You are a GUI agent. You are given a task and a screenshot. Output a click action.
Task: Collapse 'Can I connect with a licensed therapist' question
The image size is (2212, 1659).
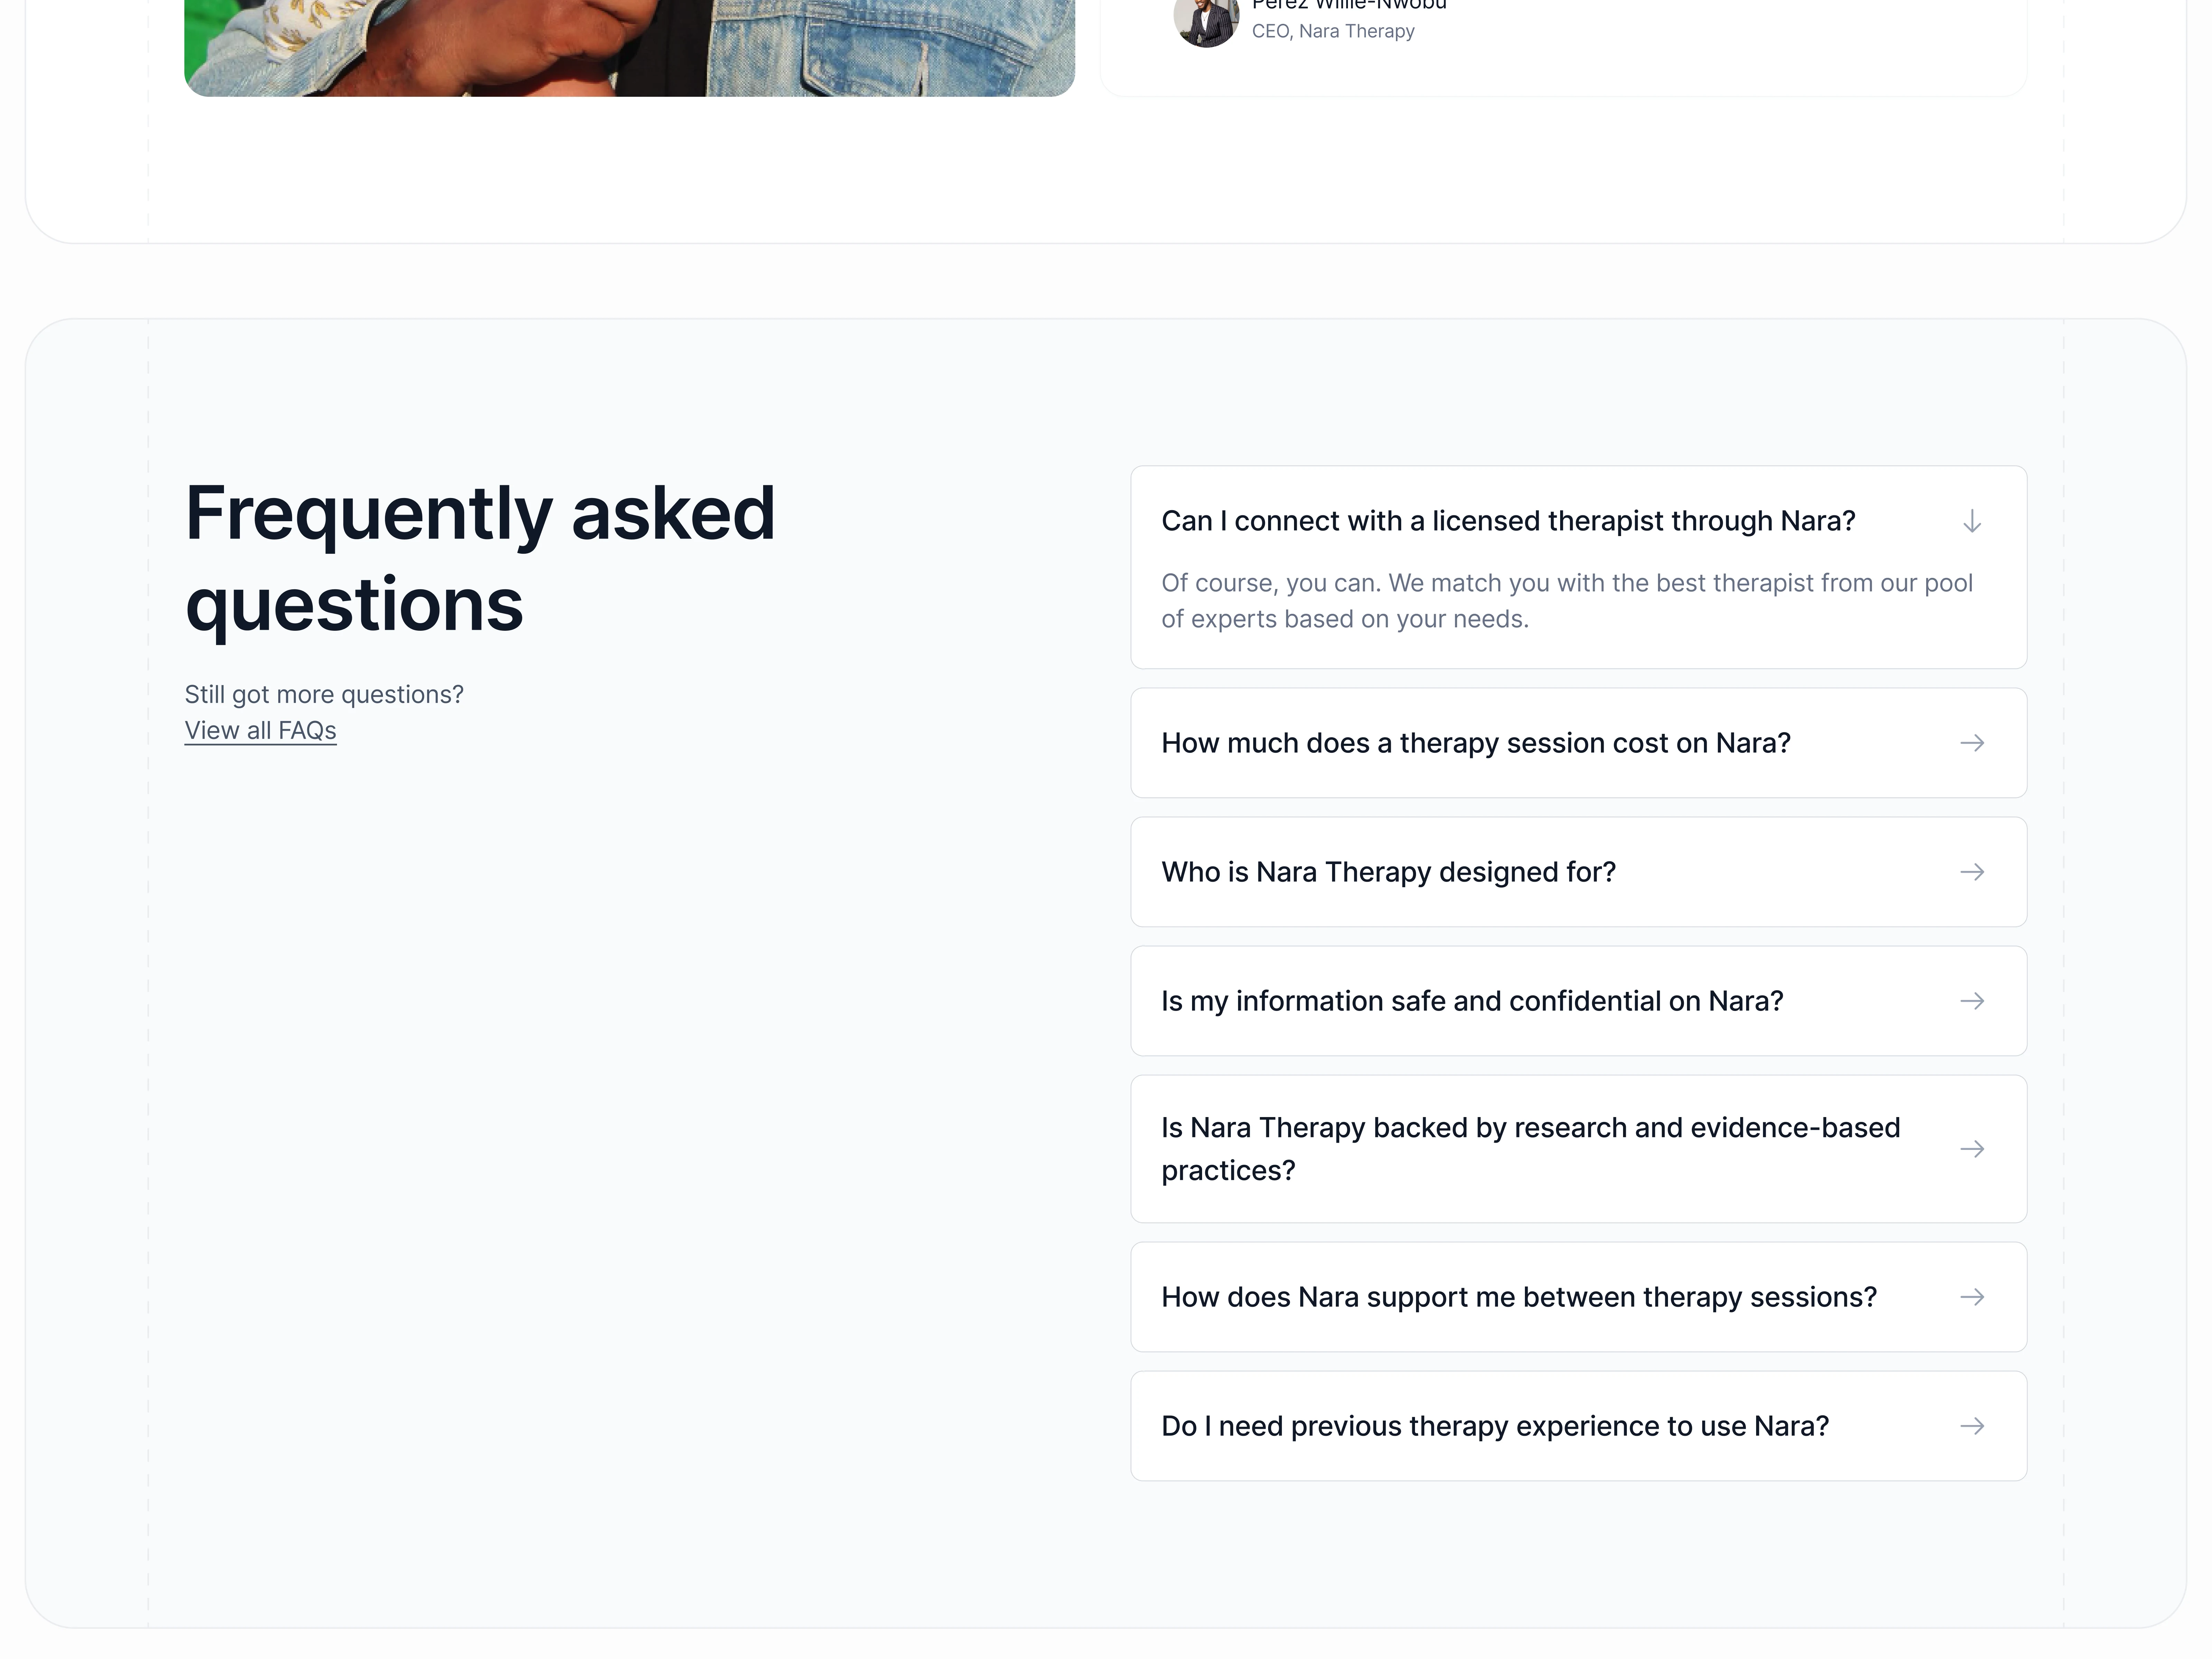point(1507,521)
